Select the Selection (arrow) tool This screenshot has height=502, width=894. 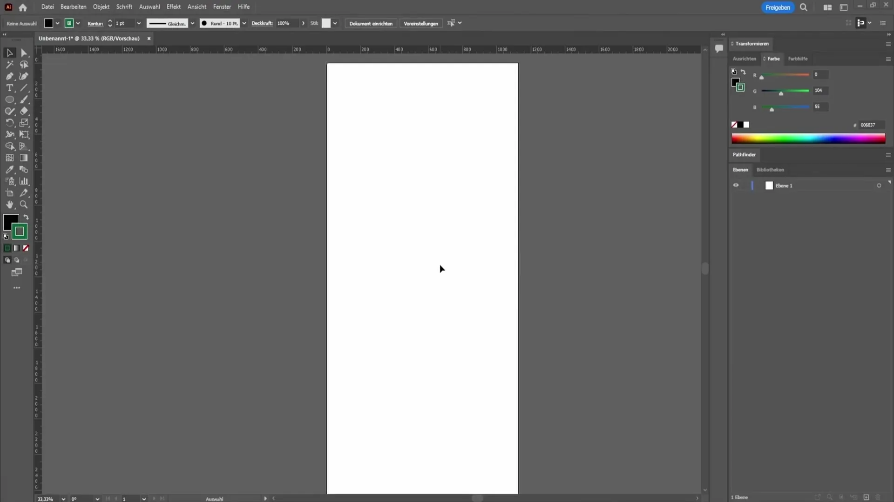pos(9,53)
